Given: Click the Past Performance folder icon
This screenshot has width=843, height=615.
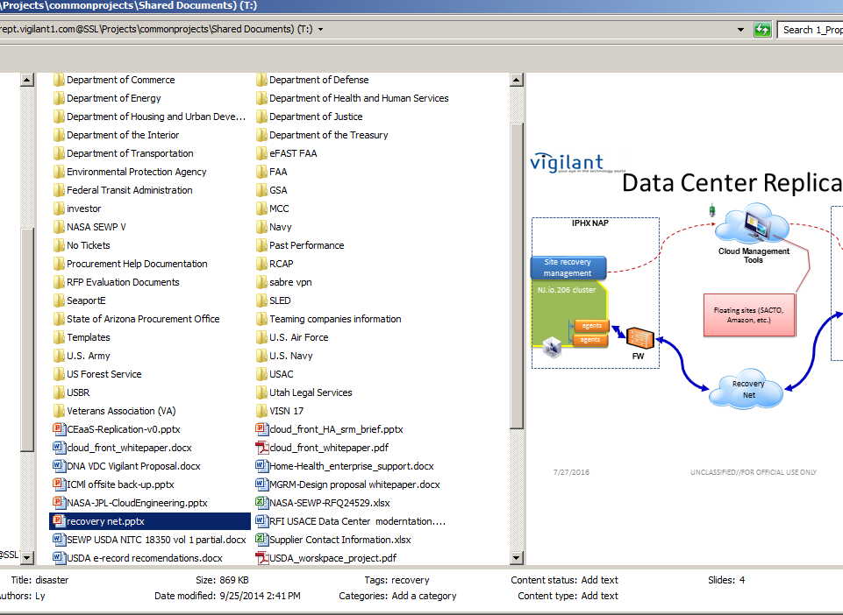Looking at the screenshot, I should coord(261,245).
